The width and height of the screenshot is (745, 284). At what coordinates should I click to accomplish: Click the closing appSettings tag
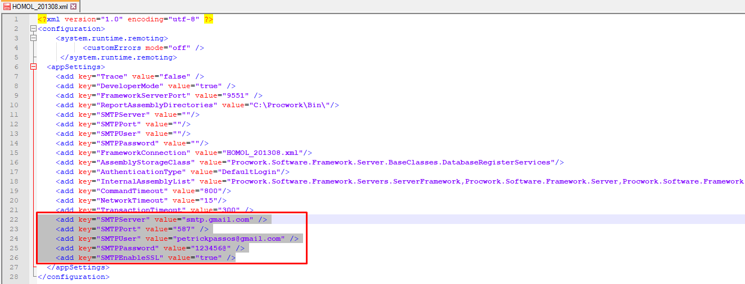pyautogui.click(x=78, y=267)
